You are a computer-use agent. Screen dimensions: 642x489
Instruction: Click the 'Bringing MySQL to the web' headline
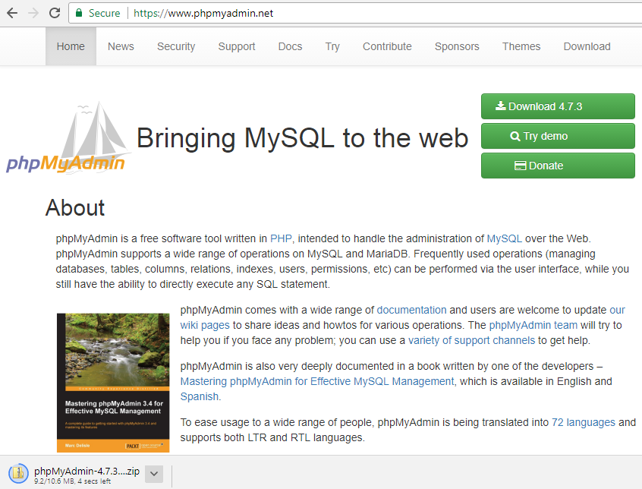(302, 138)
